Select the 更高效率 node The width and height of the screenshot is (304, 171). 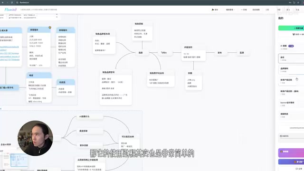[90, 131]
